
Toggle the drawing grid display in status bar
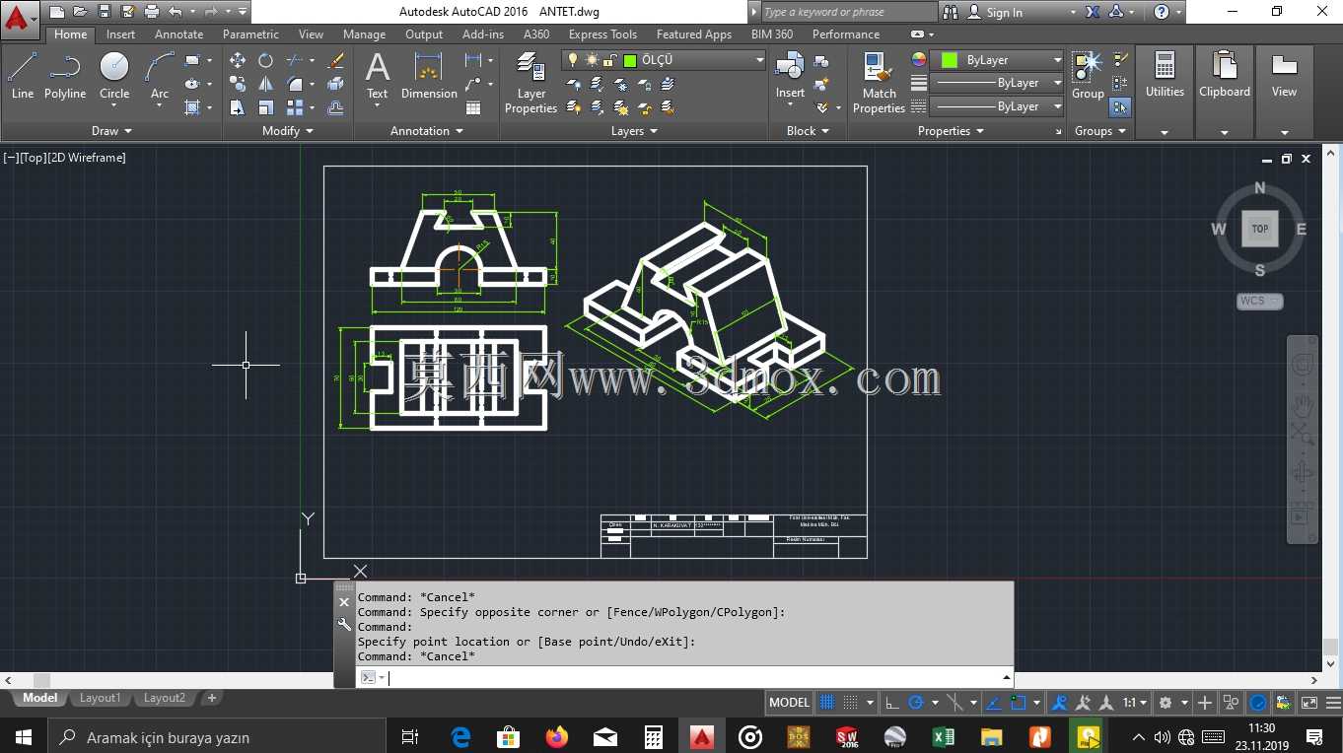tap(827, 703)
